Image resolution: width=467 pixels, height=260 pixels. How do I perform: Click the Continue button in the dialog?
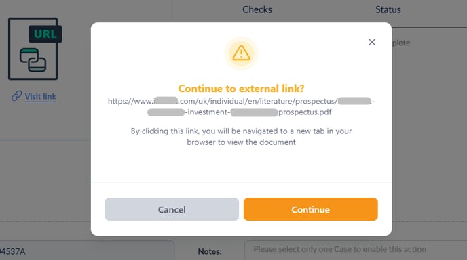click(x=310, y=209)
